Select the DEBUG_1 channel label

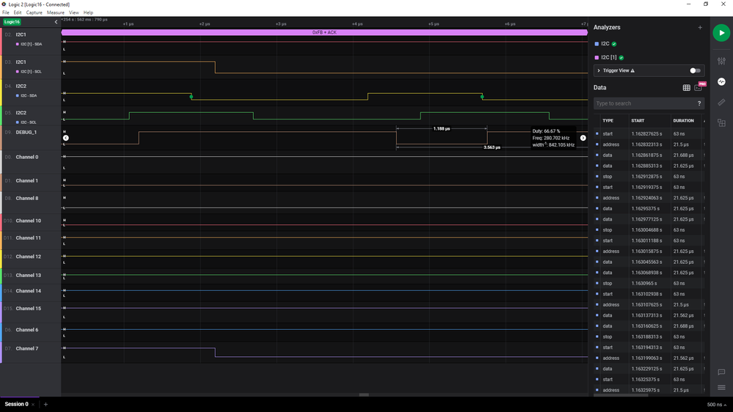point(26,133)
